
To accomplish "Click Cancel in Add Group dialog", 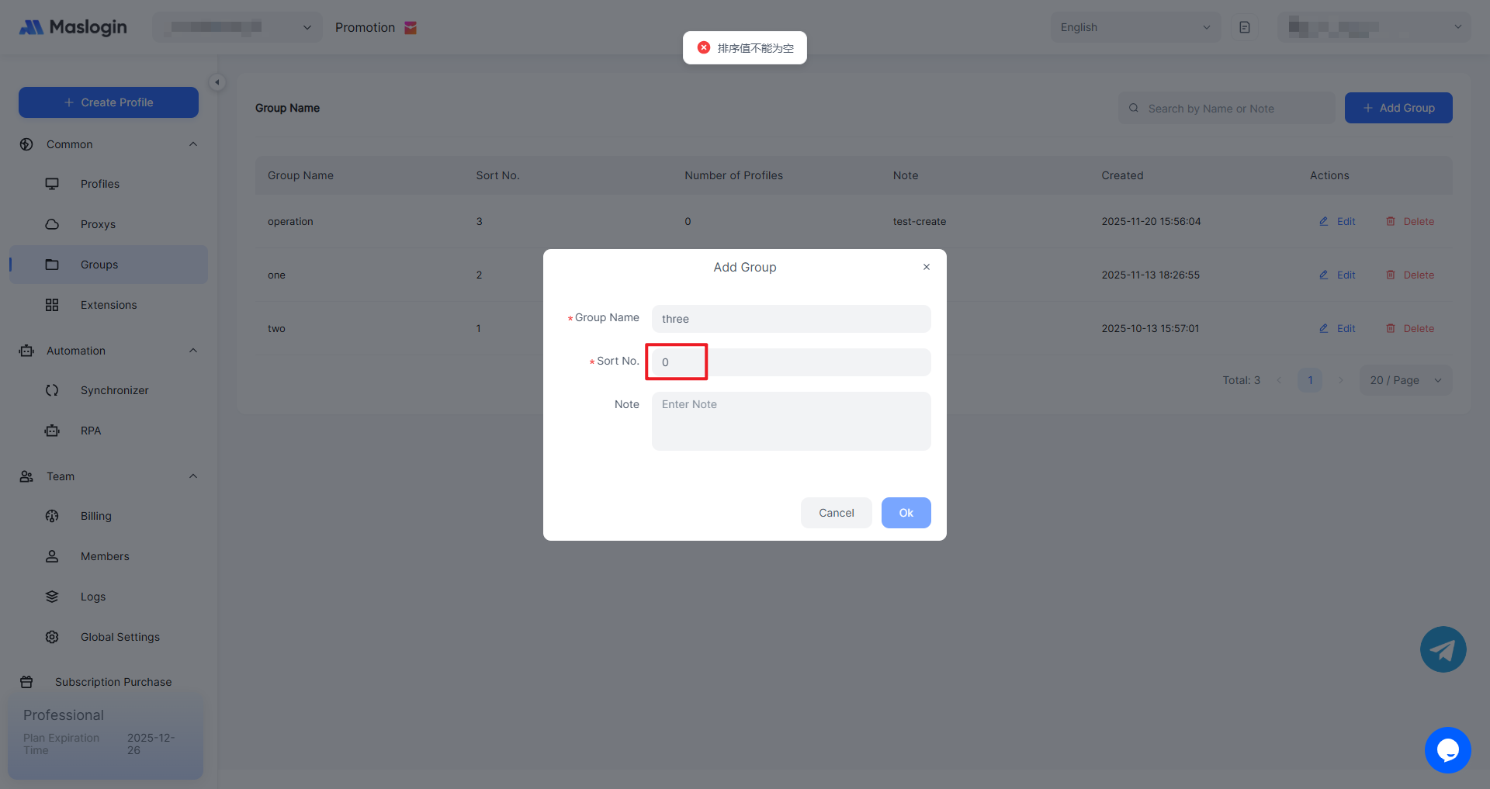I will coord(836,513).
